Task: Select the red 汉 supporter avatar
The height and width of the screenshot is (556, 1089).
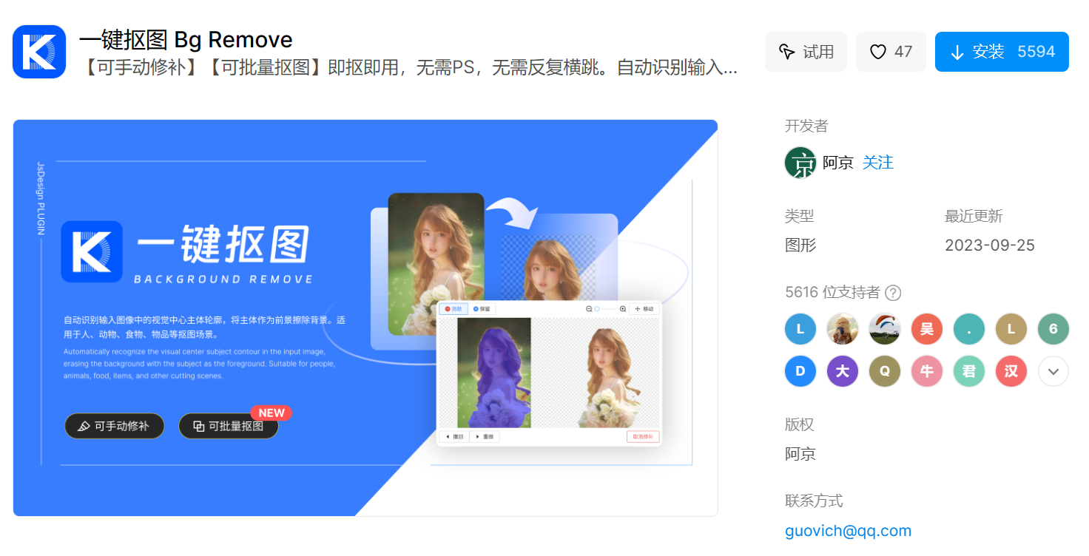Action: (1011, 371)
